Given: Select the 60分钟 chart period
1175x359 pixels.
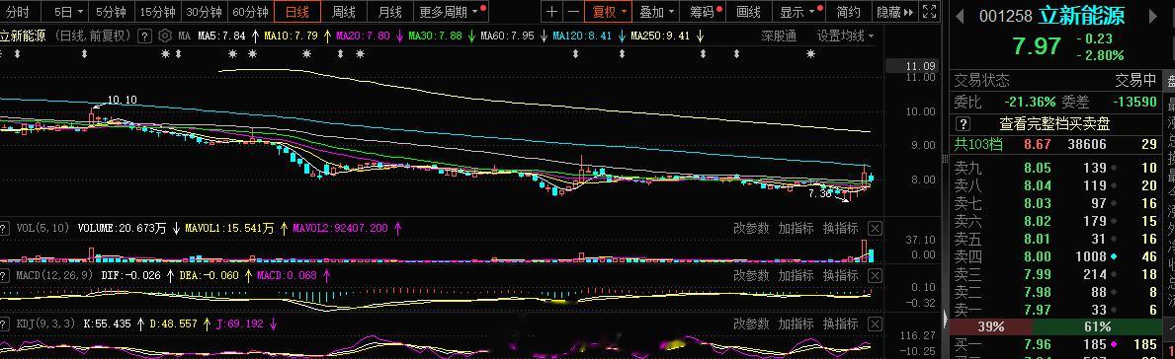Looking at the screenshot, I should pyautogui.click(x=250, y=11).
